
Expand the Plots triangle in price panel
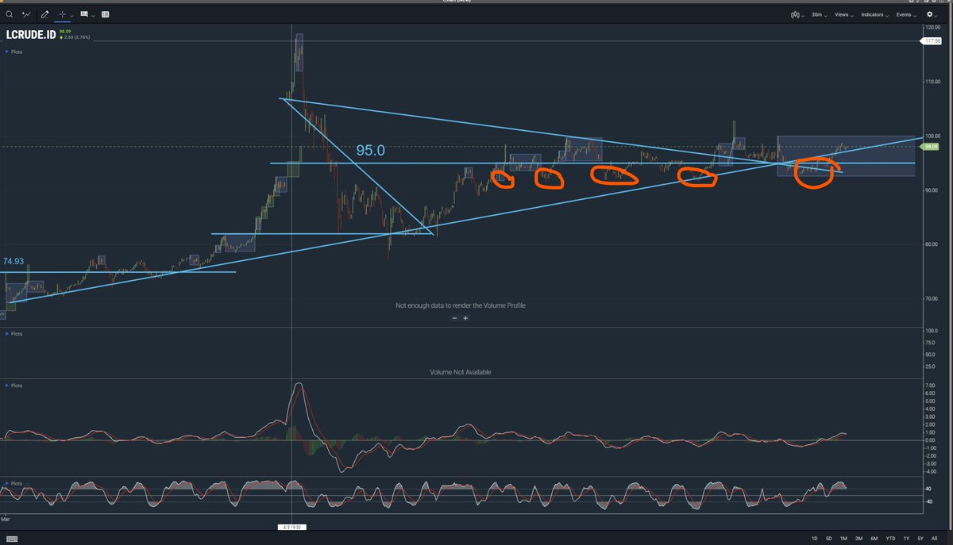pos(8,52)
